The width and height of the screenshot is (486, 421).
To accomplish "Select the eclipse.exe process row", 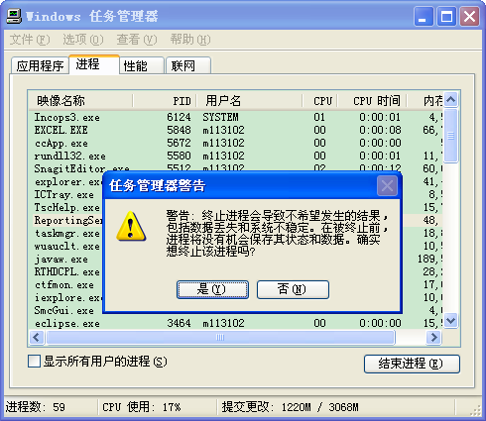I will (x=235, y=323).
